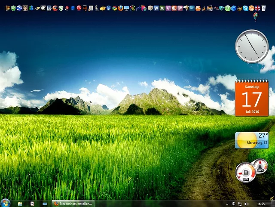The image size is (275, 207).
Task: Switch to Screenshots erstellen Firefox taskbar window
Action: 73,204
